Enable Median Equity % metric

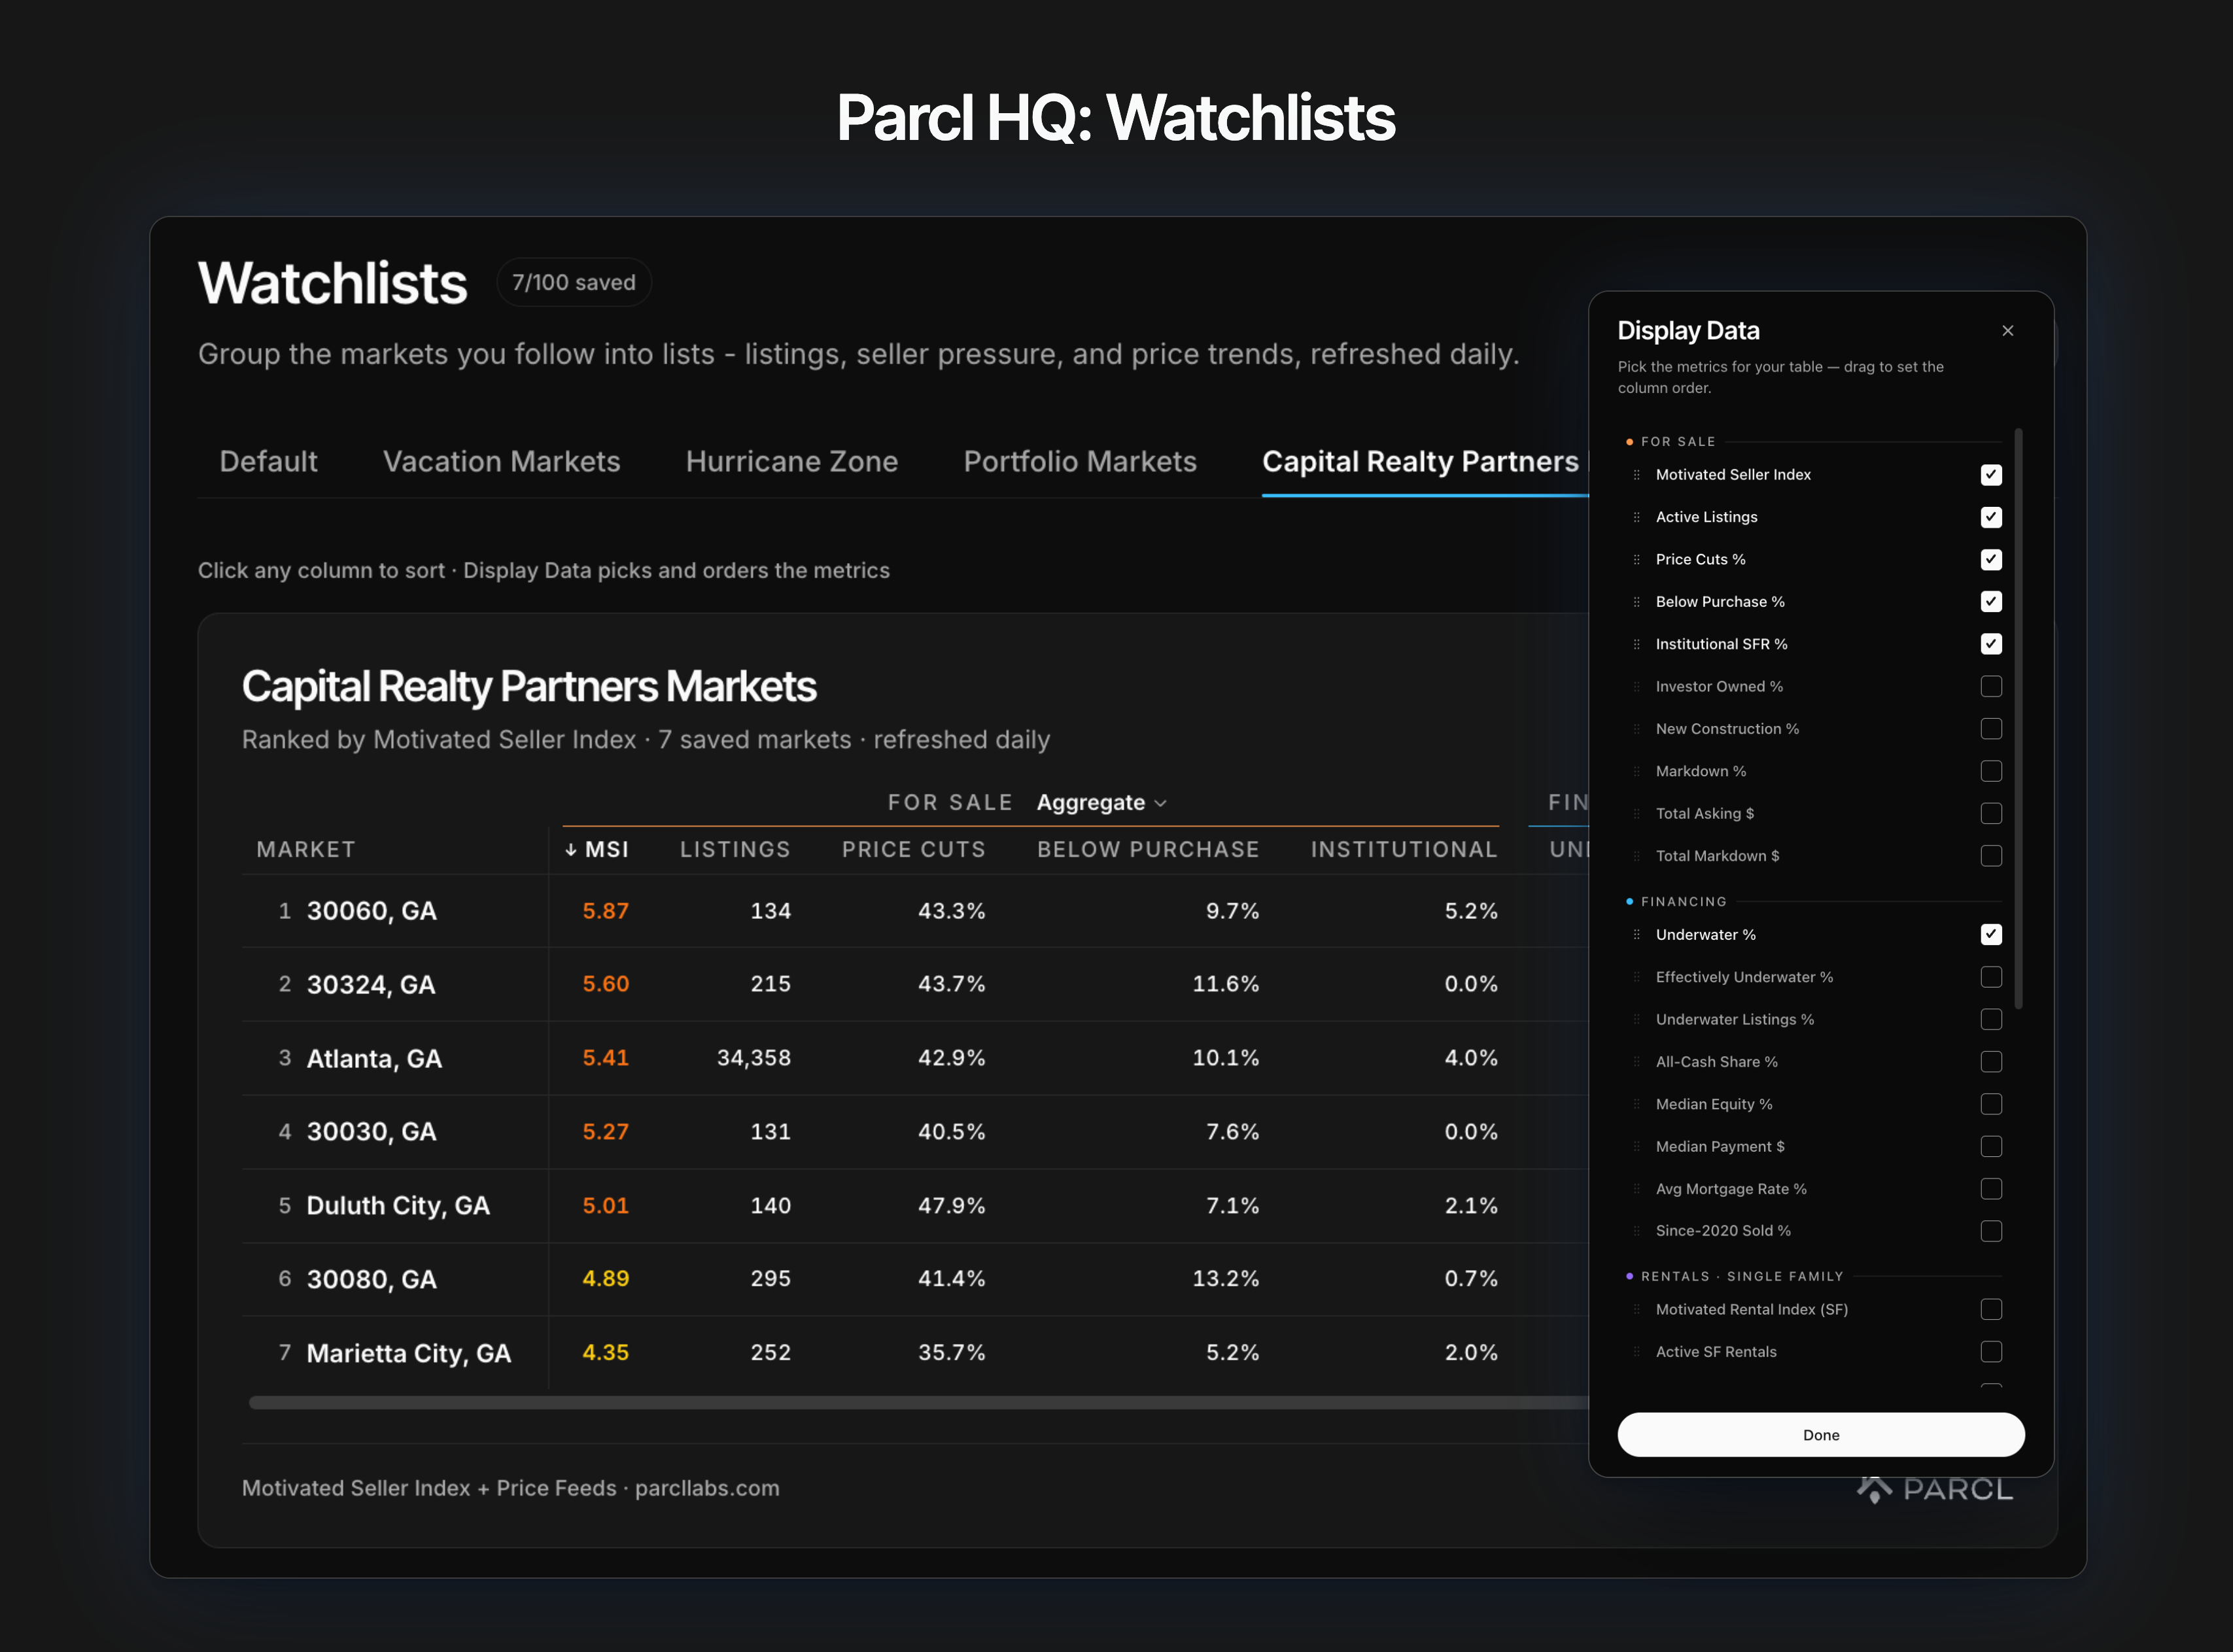pos(1991,1104)
